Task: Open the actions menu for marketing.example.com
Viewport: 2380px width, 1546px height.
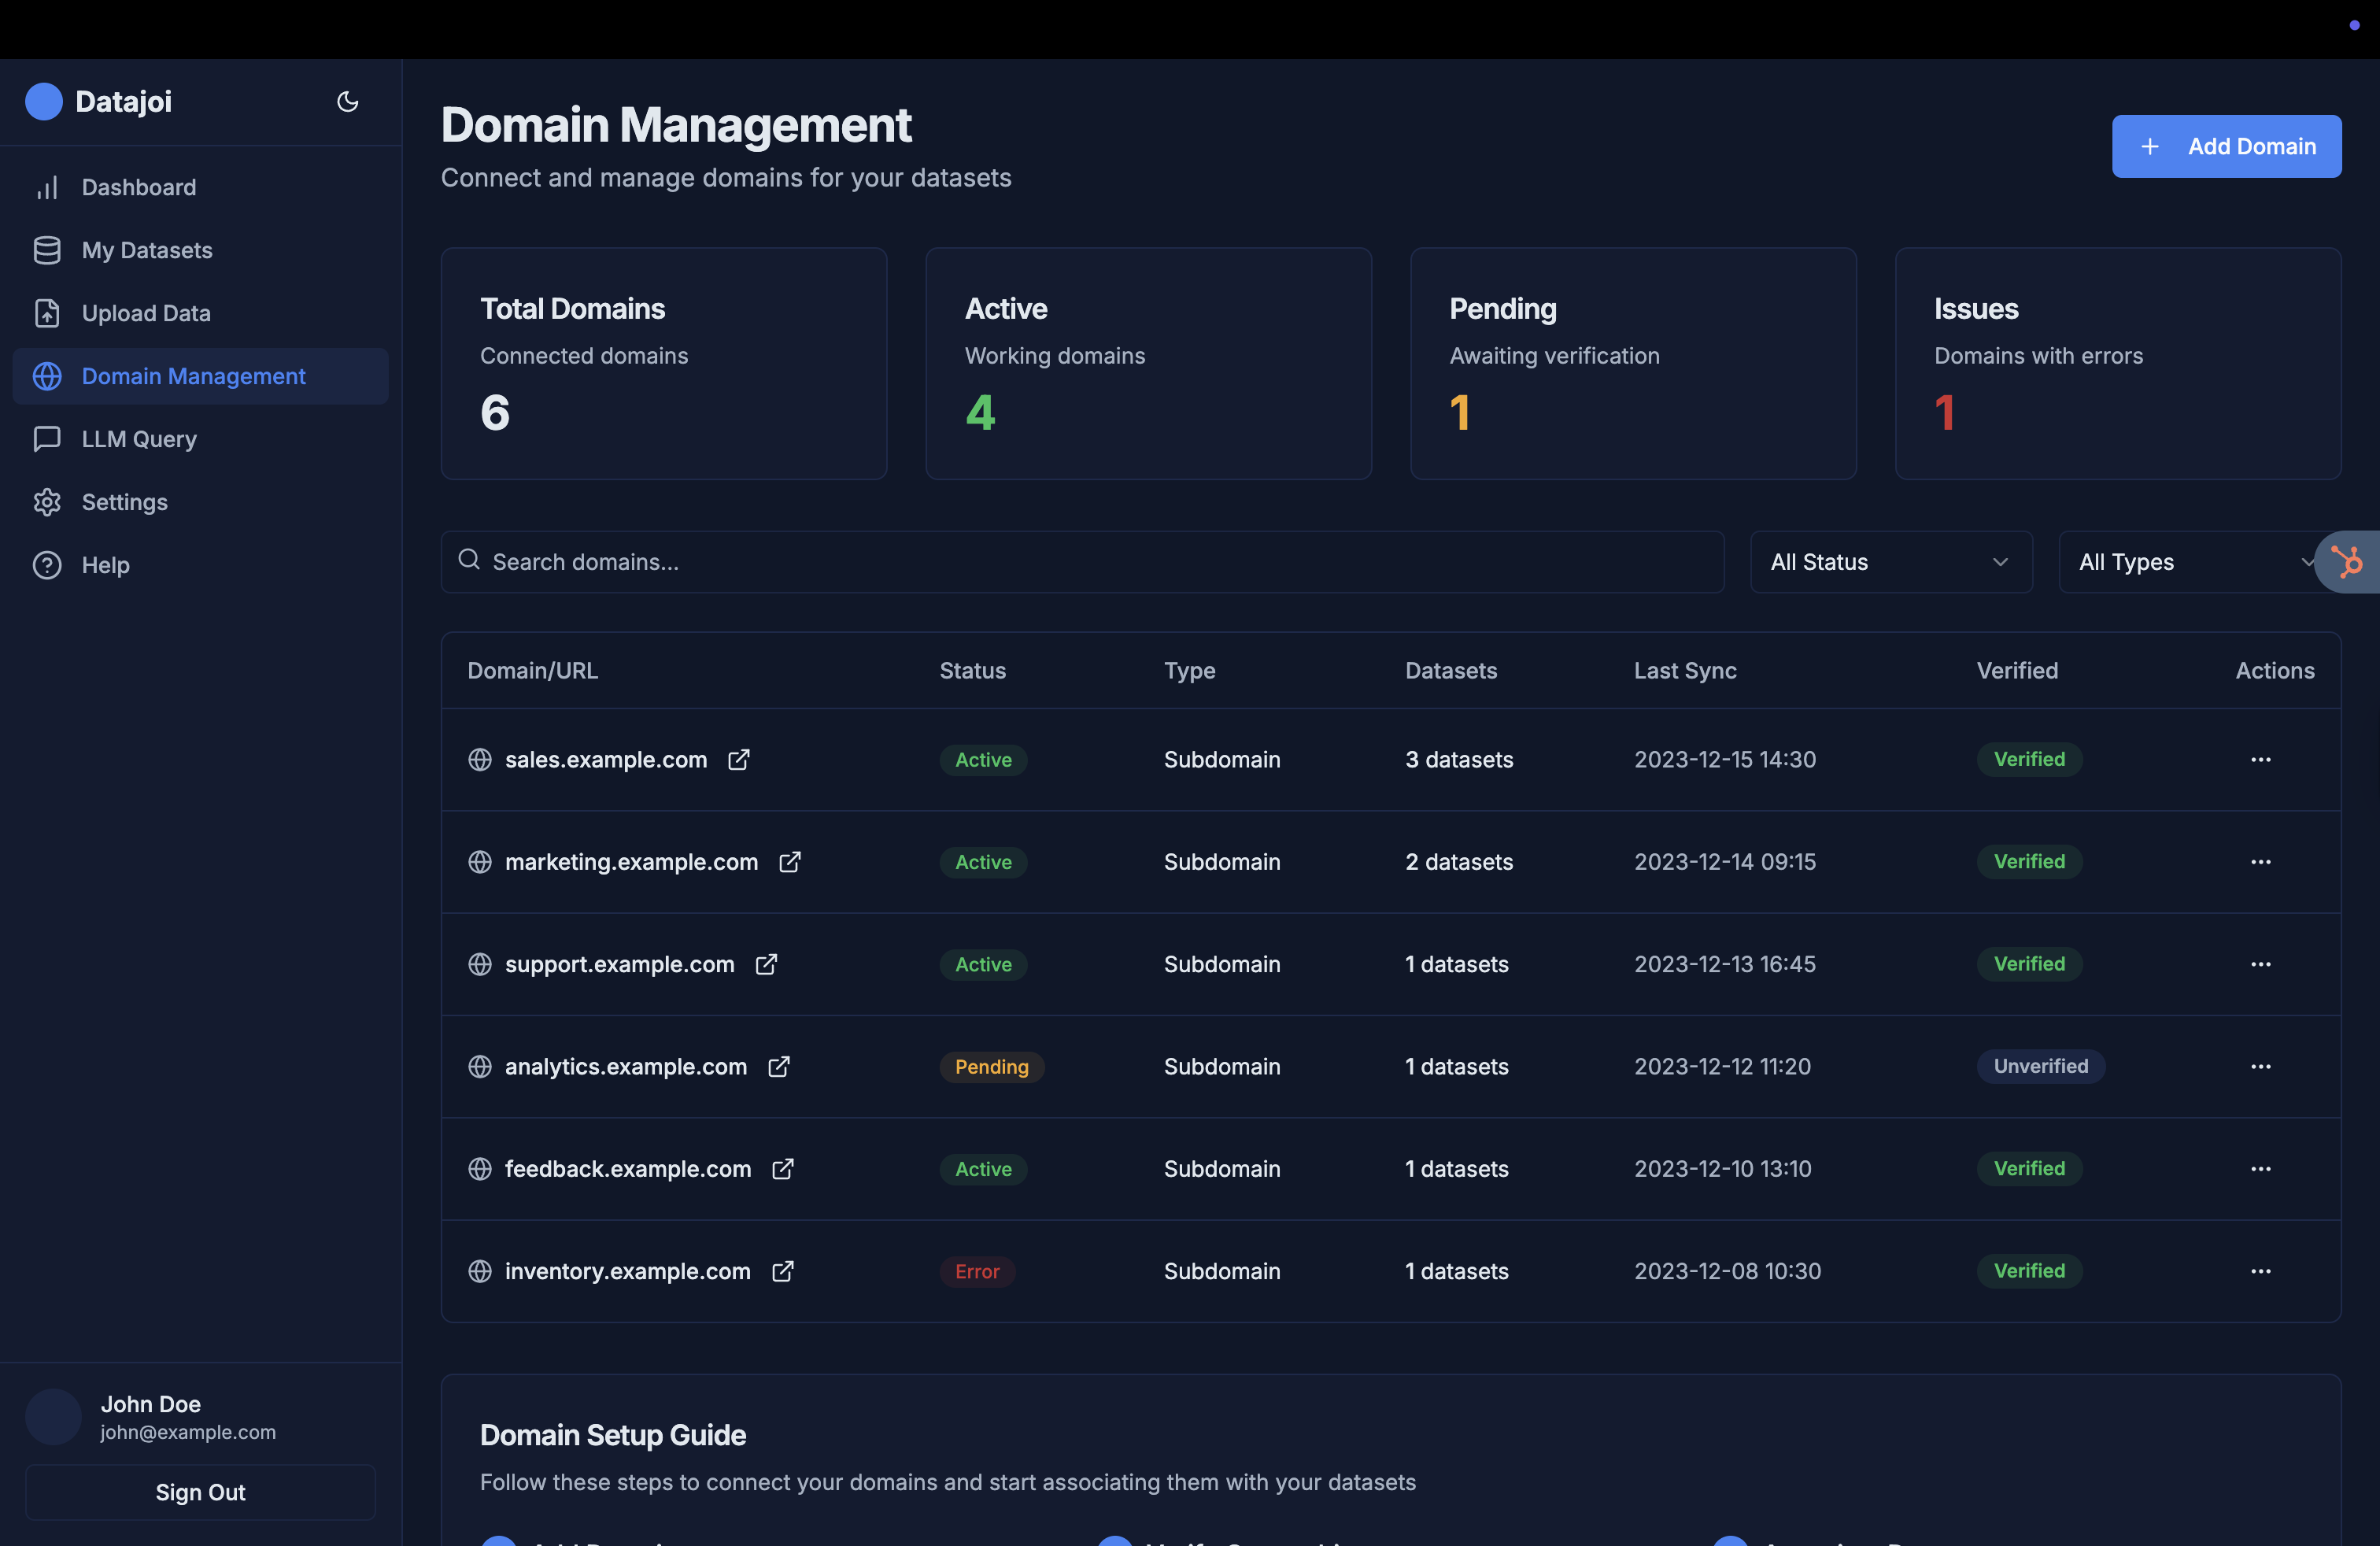Action: click(2261, 862)
